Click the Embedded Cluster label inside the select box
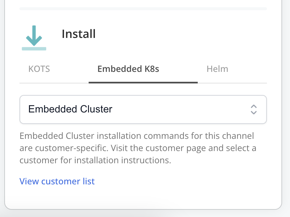290x217 pixels. [71, 109]
